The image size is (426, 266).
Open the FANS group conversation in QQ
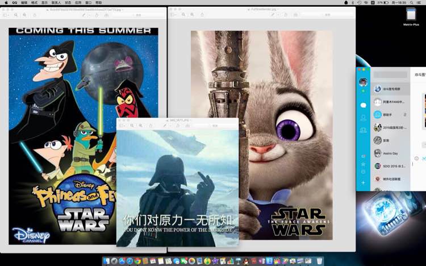coord(390,102)
